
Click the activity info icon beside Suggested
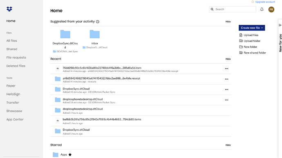pyautogui.click(x=98, y=22)
